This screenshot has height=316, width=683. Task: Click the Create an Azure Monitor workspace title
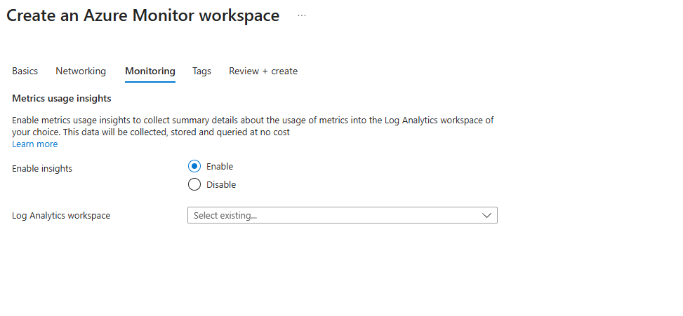tap(143, 15)
